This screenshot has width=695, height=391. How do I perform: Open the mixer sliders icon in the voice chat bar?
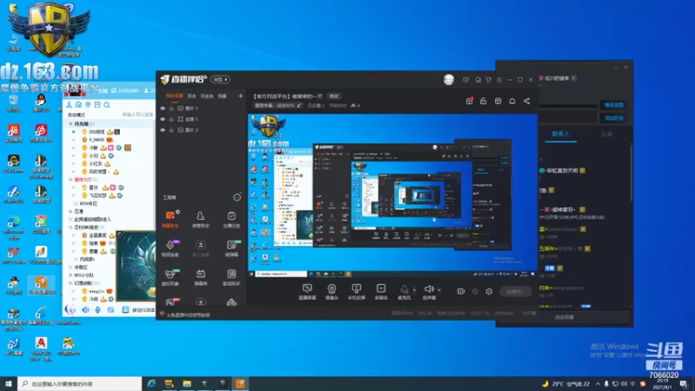point(110,309)
